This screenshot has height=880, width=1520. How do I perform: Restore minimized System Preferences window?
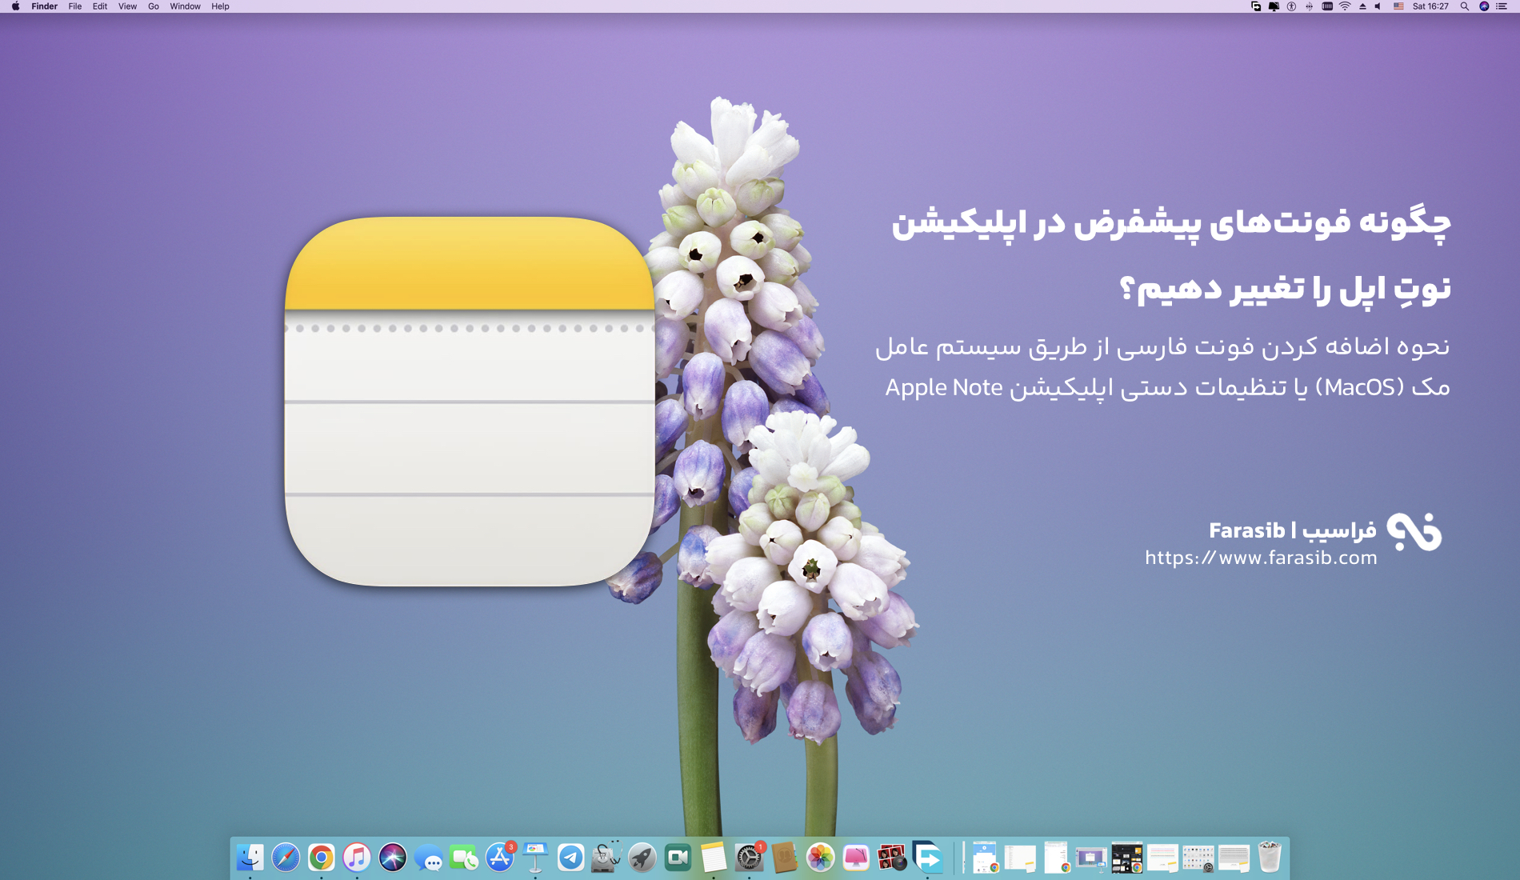(x=1198, y=858)
